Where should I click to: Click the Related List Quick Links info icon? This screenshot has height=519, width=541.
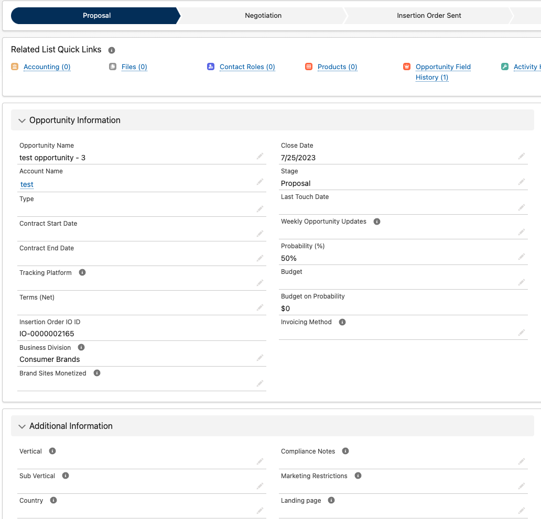111,50
